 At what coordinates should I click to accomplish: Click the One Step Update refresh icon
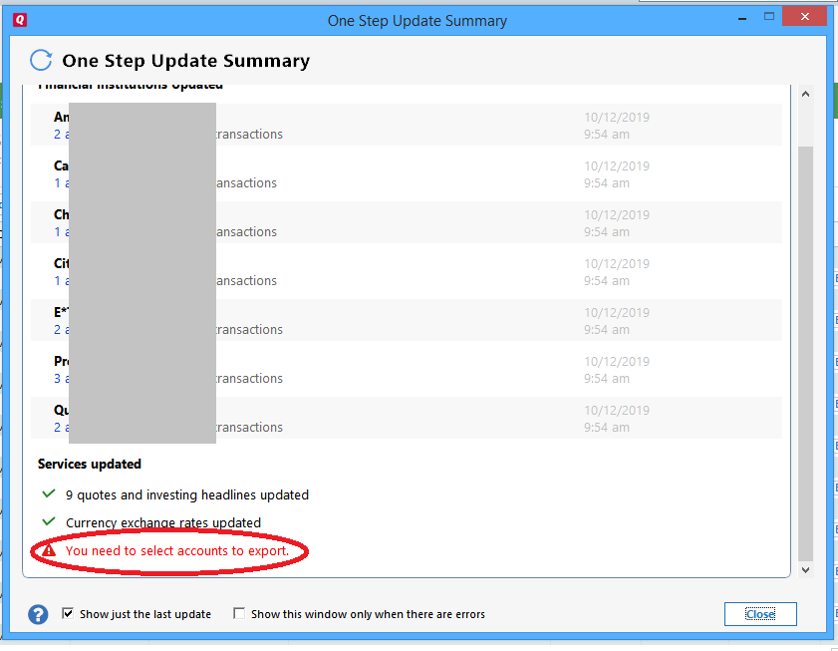[x=41, y=61]
